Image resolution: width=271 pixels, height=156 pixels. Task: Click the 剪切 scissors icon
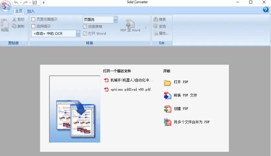[14, 19]
